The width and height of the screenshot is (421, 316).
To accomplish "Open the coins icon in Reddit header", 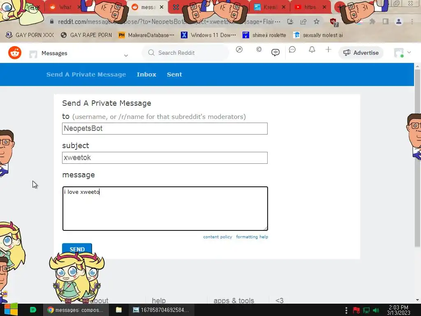I will 259,49.
